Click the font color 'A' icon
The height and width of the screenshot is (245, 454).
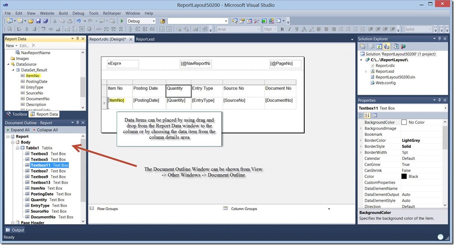[304, 29]
